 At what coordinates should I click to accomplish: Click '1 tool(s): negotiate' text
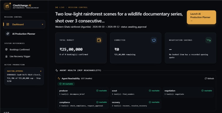coord(174,94)
